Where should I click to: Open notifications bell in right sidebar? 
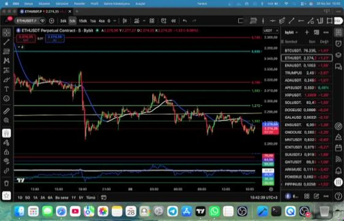tap(338, 170)
